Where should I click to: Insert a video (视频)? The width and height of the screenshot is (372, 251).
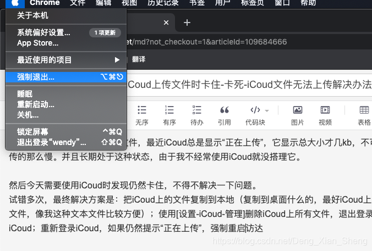click(x=325, y=115)
